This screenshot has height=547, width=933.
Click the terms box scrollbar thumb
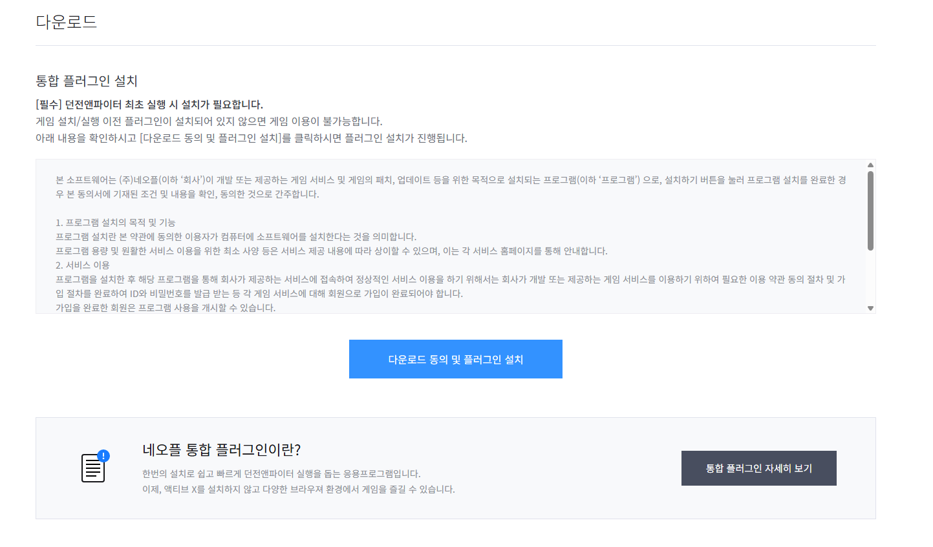click(870, 210)
